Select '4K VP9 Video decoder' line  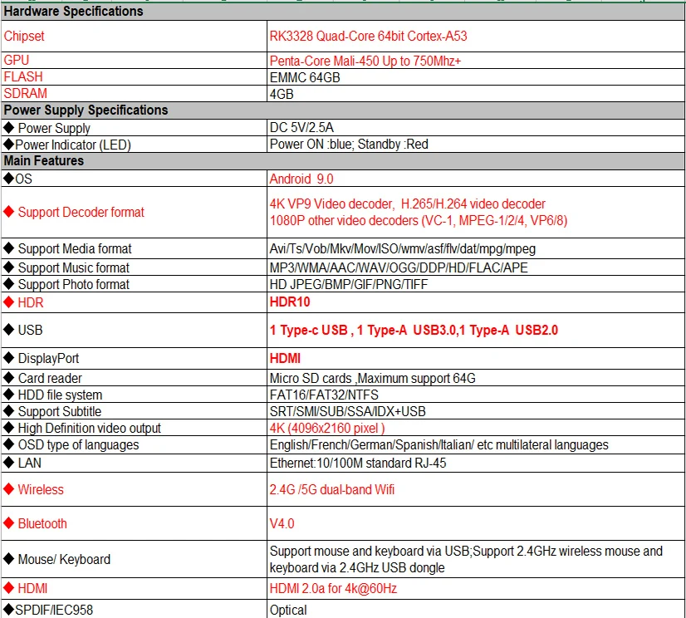tap(407, 204)
